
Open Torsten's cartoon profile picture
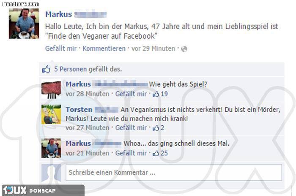pos(51,114)
